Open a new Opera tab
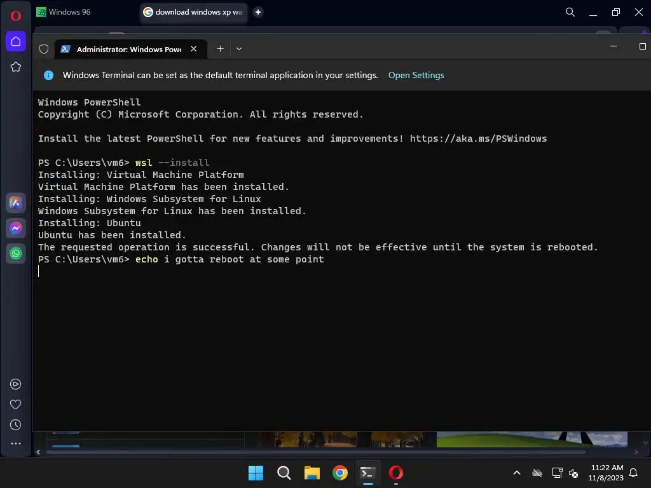 click(258, 12)
